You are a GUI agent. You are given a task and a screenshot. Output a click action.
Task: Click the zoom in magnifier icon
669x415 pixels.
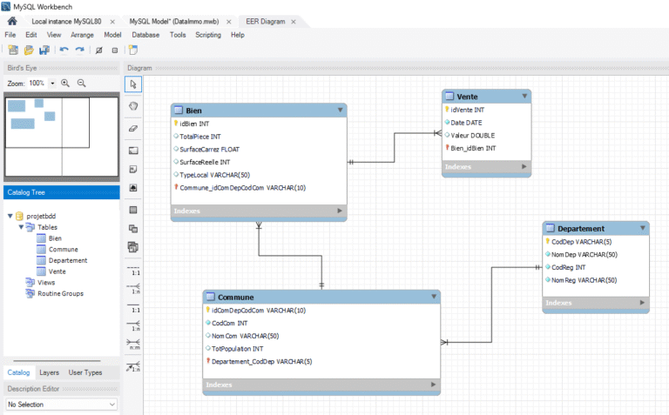65,83
